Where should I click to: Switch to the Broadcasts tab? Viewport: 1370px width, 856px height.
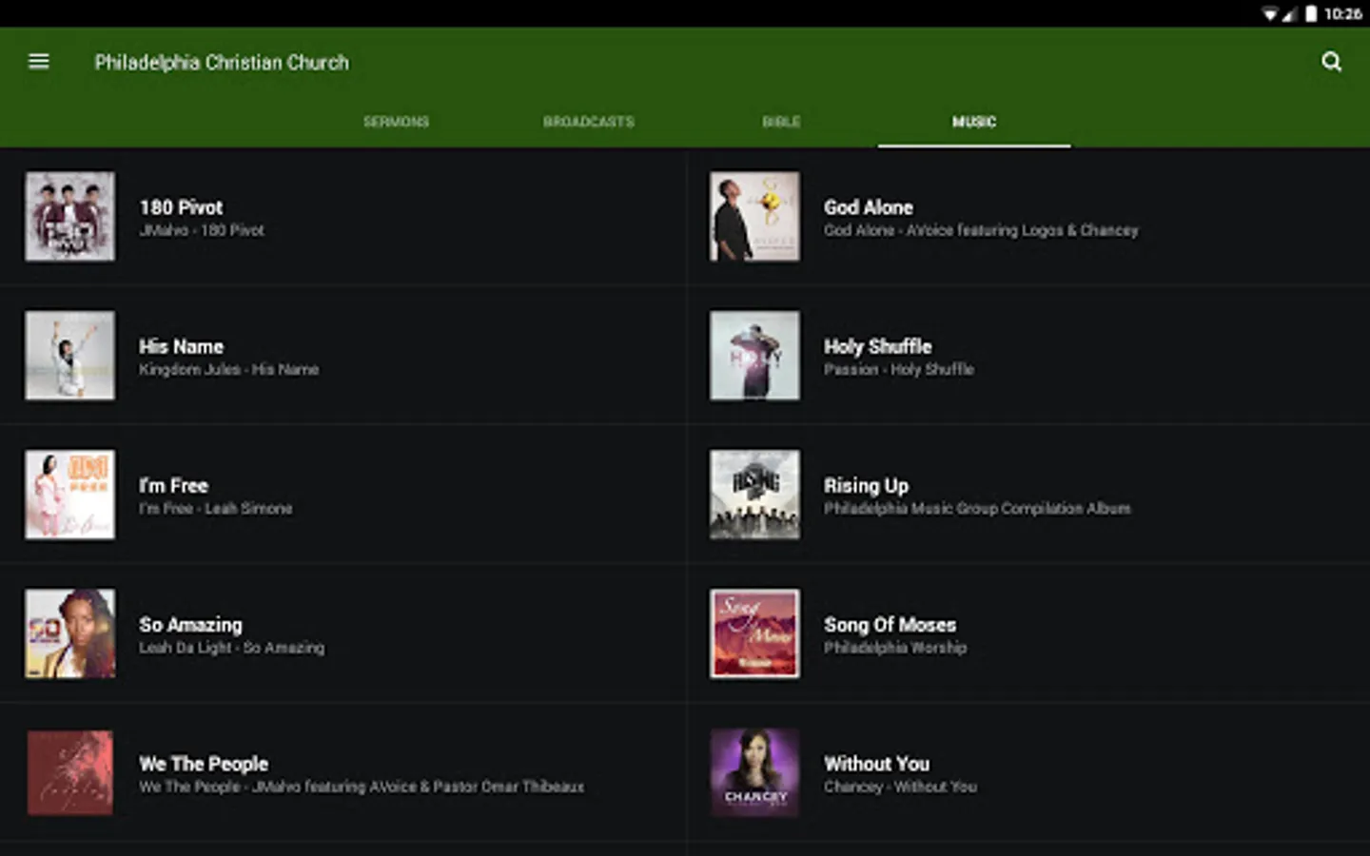588,122
